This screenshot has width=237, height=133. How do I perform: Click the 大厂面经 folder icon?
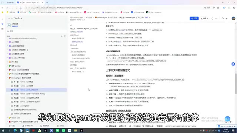(x=10, y=62)
